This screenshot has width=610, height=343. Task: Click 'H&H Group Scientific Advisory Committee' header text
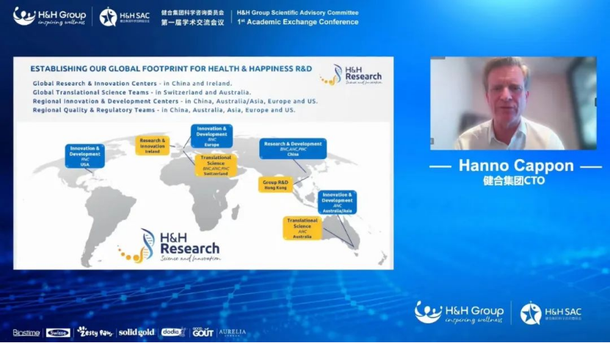(x=297, y=12)
